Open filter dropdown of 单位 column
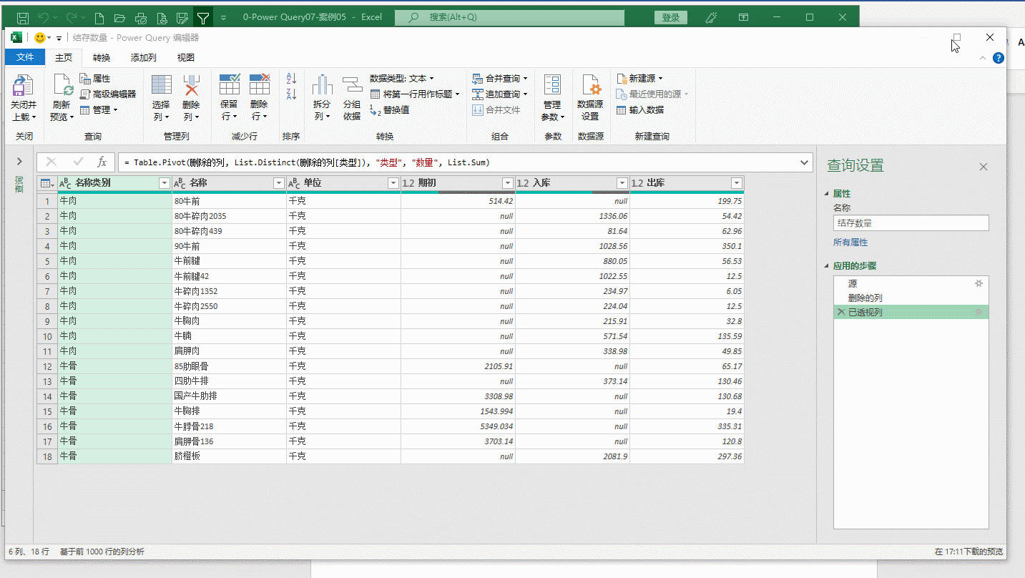Viewport: 1025px width, 578px height. coord(393,184)
